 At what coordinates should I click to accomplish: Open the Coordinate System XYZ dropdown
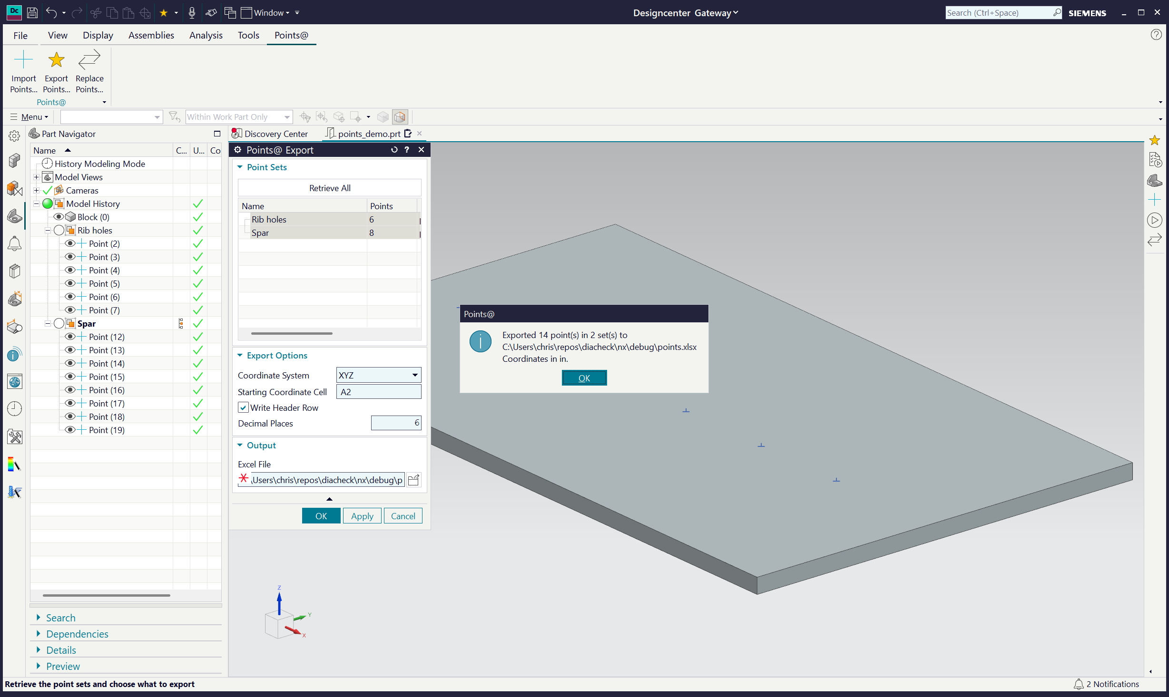[379, 375]
